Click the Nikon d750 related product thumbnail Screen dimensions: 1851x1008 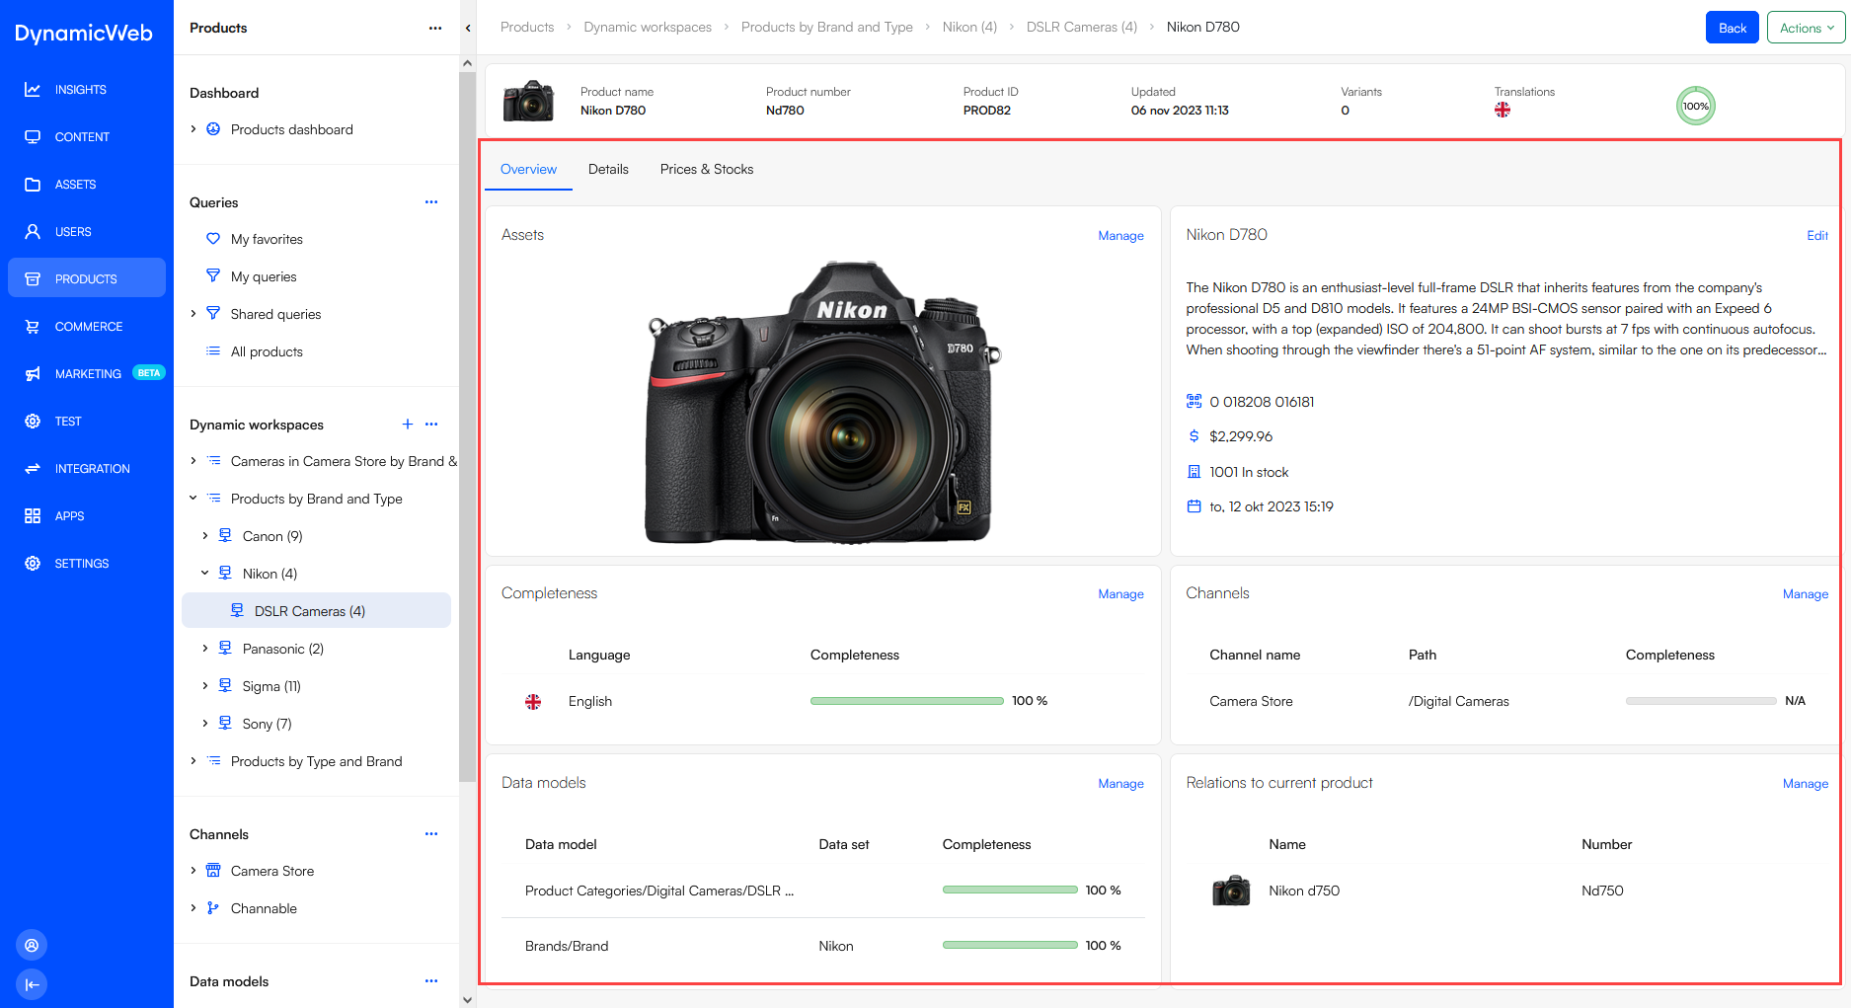[x=1231, y=891]
